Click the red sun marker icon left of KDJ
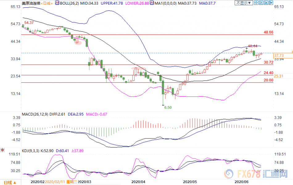 coord(2,150)
